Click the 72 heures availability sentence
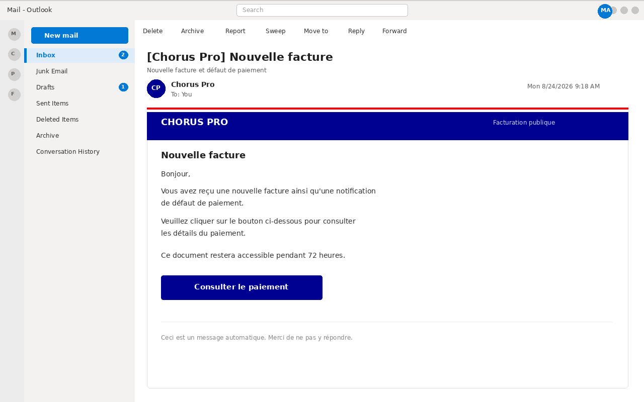 (253, 255)
